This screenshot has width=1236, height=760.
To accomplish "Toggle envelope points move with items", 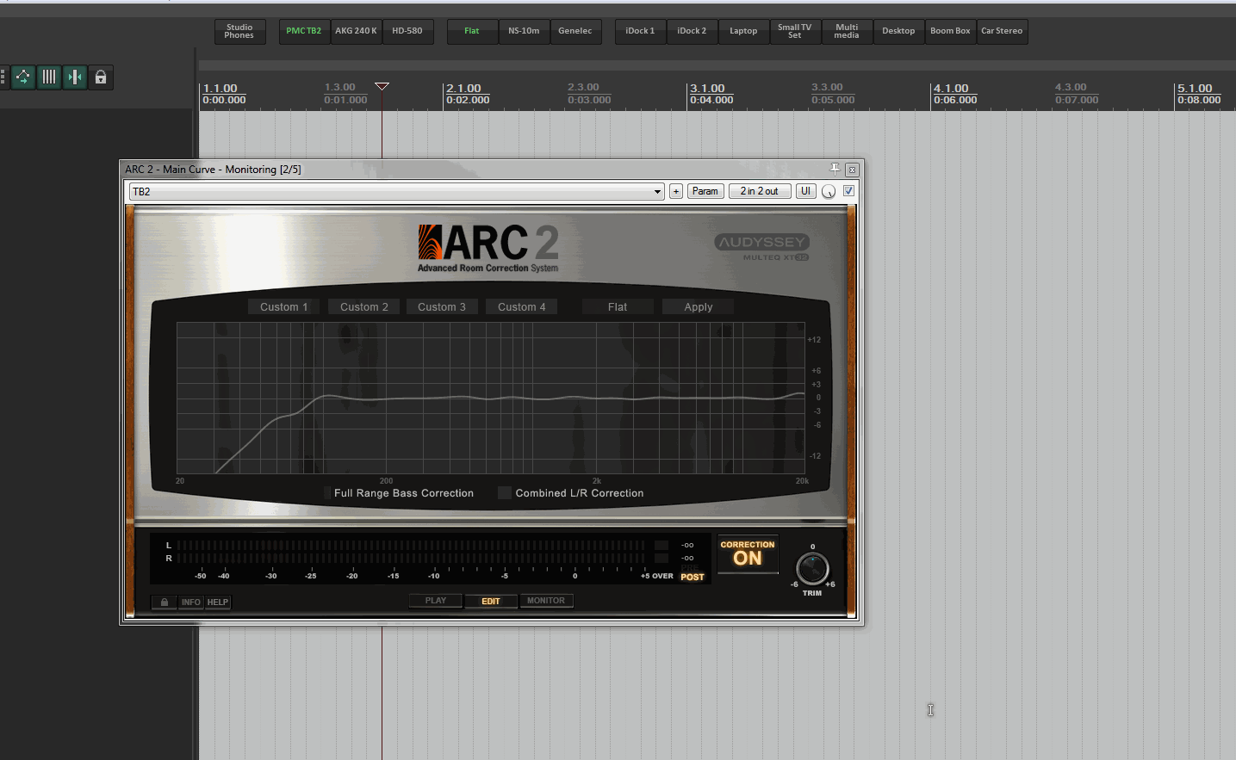I will (23, 77).
